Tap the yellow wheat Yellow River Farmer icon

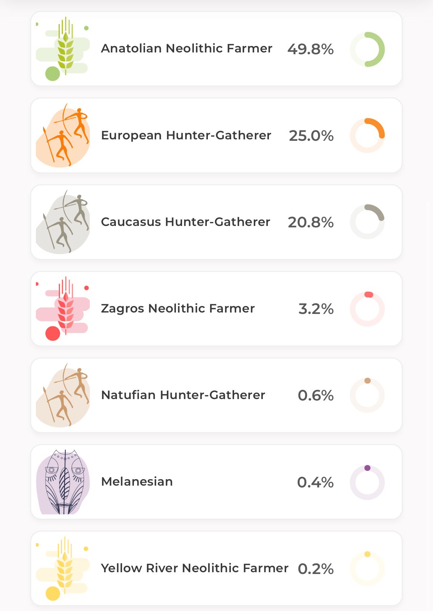tap(63, 568)
